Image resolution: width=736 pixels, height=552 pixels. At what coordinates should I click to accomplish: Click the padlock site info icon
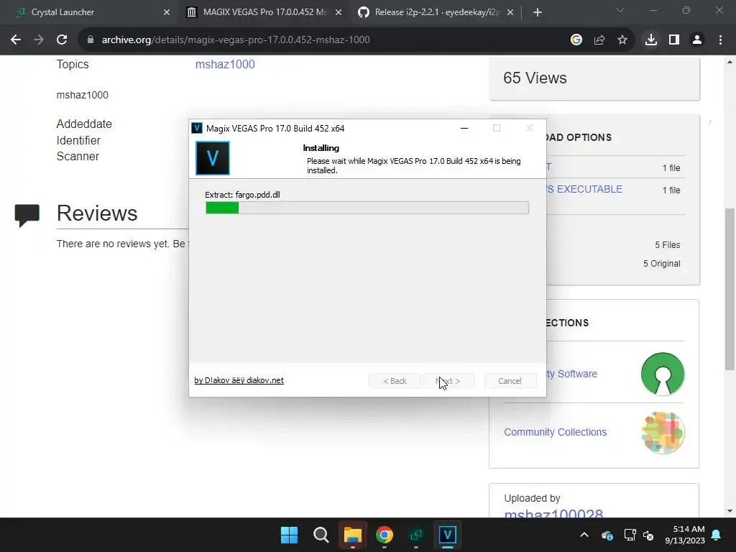[91, 40]
